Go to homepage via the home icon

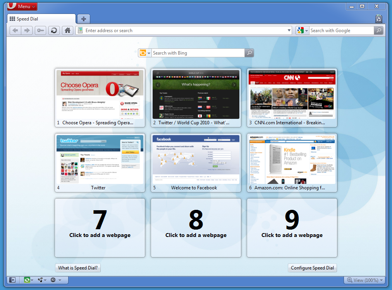67,30
